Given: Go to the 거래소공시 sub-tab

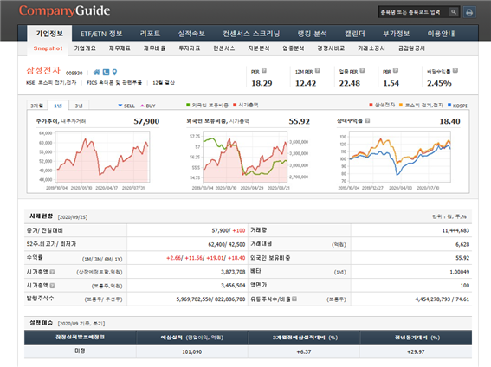Looking at the screenshot, I should tap(371, 48).
